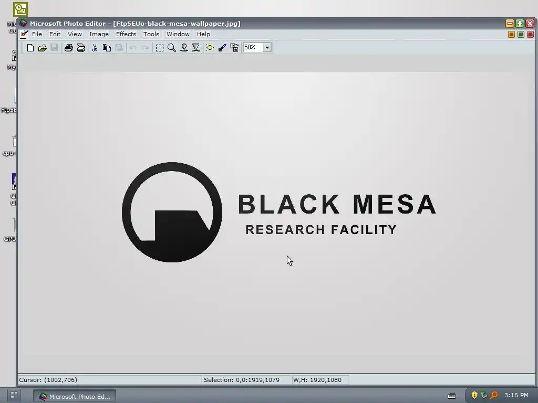Open the Image menu

[x=99, y=34]
